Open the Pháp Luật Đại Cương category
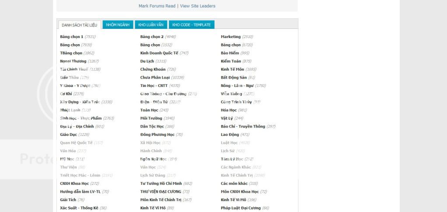The width and height of the screenshot is (447, 212). (241, 208)
